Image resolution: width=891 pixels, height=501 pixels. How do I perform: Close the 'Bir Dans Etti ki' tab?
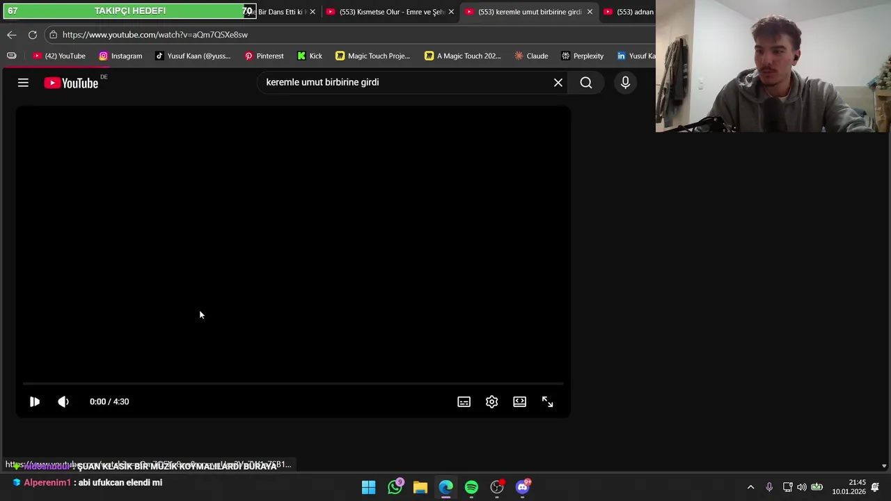(x=313, y=12)
